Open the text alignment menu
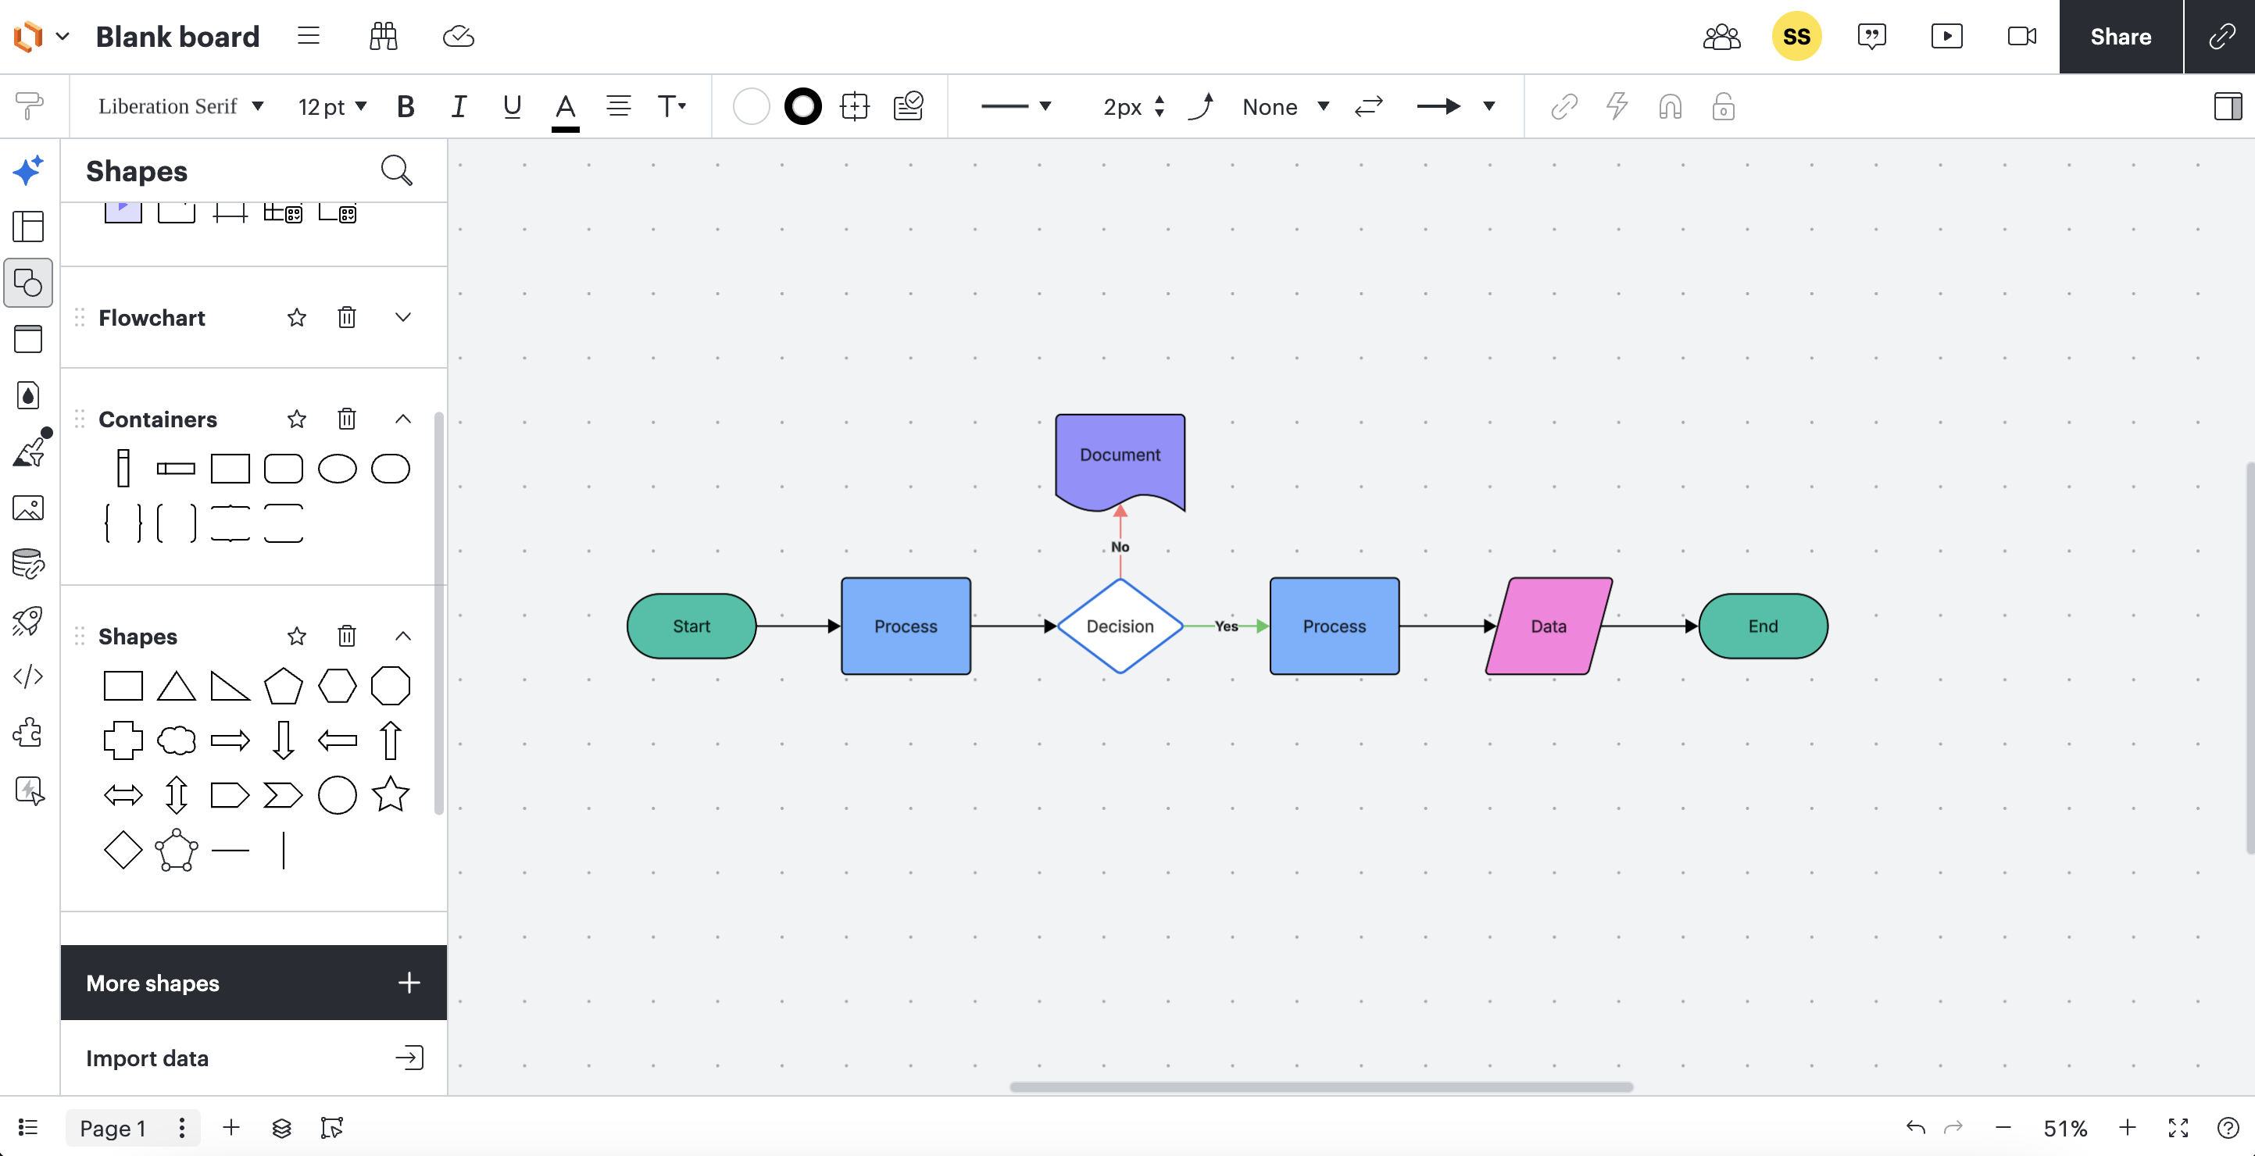2255x1156 pixels. 618,106
